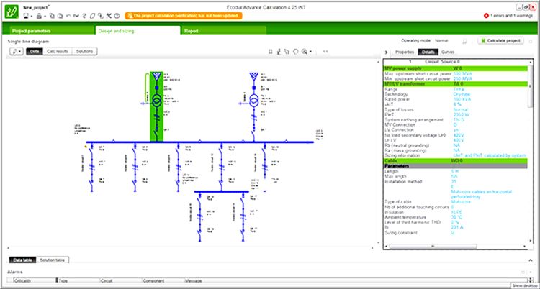Select the second transformer symbol on right

(254, 101)
